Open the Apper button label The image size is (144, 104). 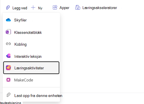pyautogui.click(x=64, y=8)
